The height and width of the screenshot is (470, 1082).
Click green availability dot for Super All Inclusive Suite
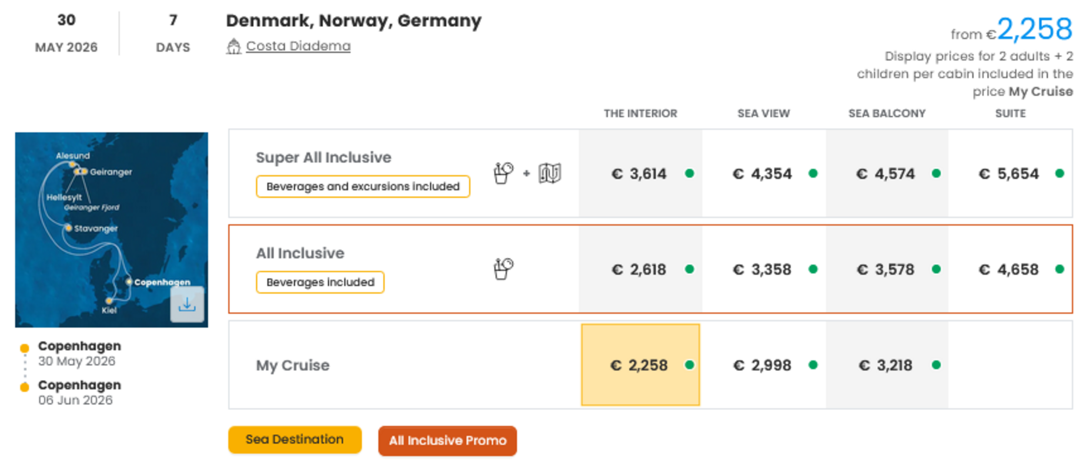1060,173
